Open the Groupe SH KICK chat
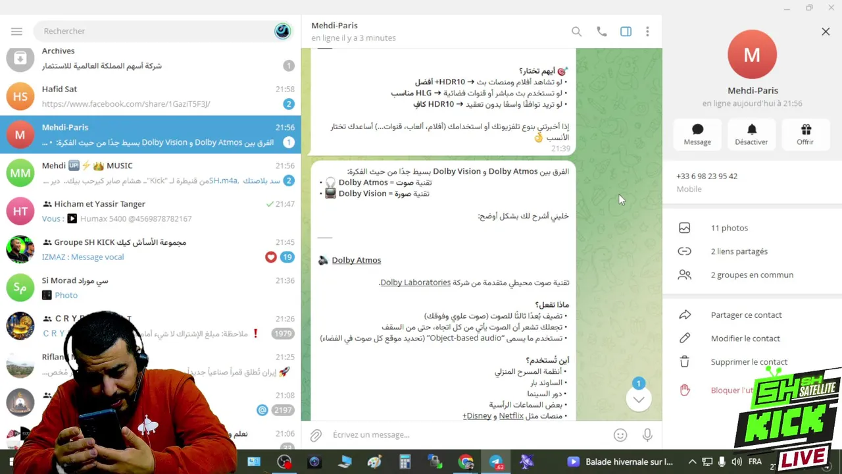842x474 pixels. (150, 249)
